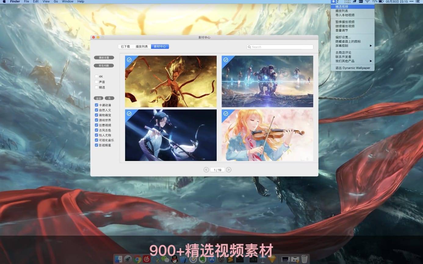The image size is (423, 264).
Task: Switch to the 播放列表 tab in window
Action: click(142, 47)
